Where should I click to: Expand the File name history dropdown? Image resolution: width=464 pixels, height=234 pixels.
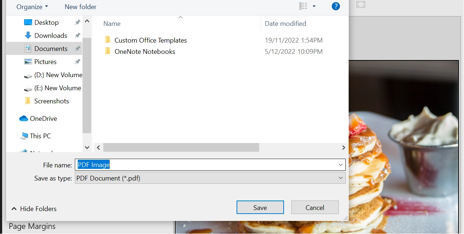(341, 164)
